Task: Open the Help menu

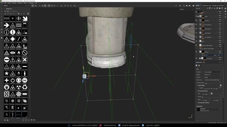Action: [x=36, y=3]
